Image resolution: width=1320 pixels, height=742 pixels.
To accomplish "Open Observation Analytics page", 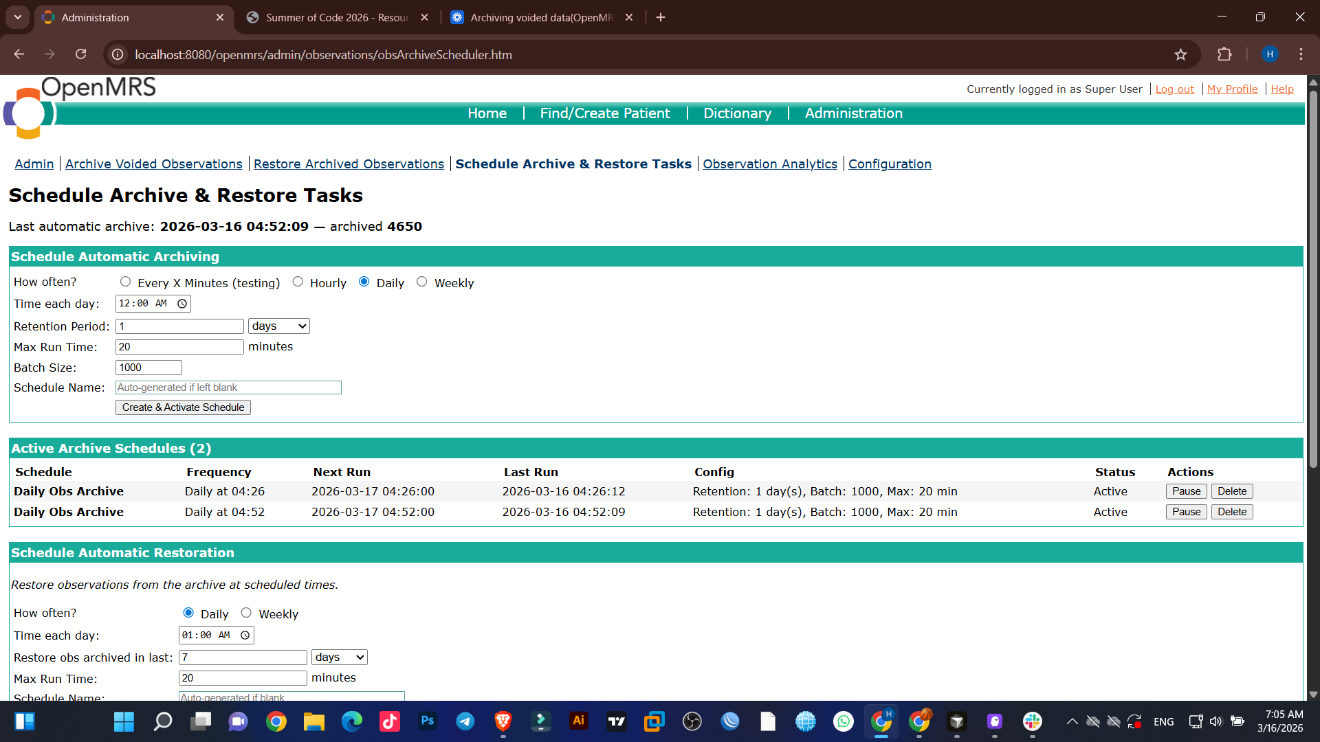I will tap(769, 164).
